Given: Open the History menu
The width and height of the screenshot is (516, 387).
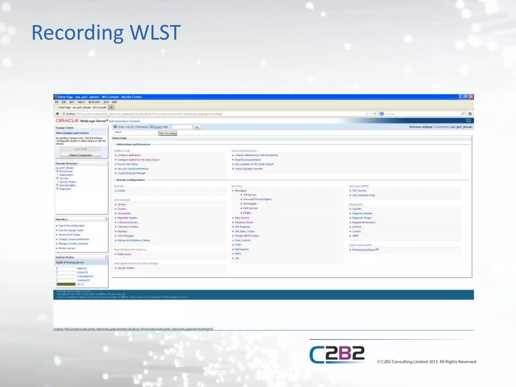Looking at the screenshot, I should point(81,102).
